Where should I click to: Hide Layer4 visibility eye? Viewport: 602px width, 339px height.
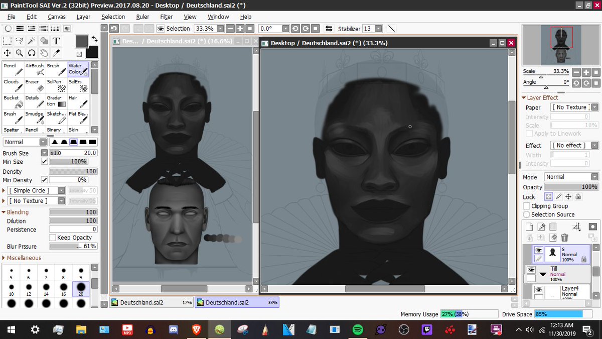coord(539,290)
